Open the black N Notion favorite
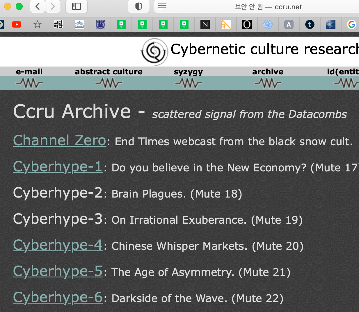The width and height of the screenshot is (359, 312). (x=205, y=24)
